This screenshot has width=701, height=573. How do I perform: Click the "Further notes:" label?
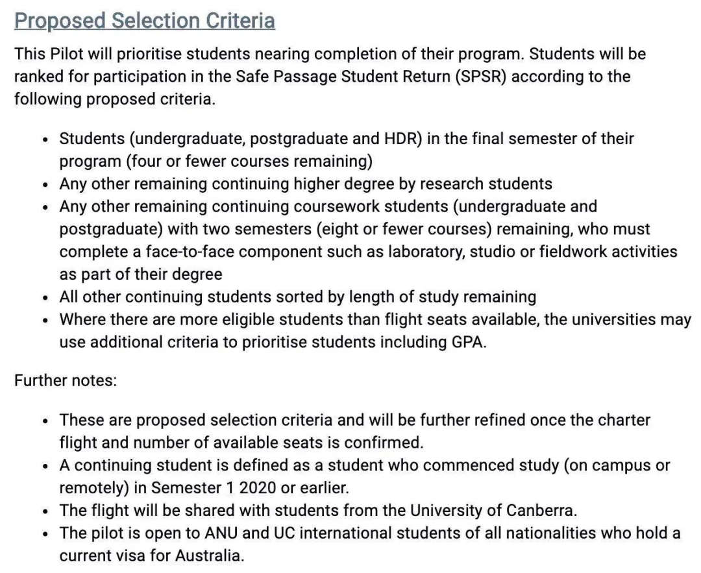[66, 381]
